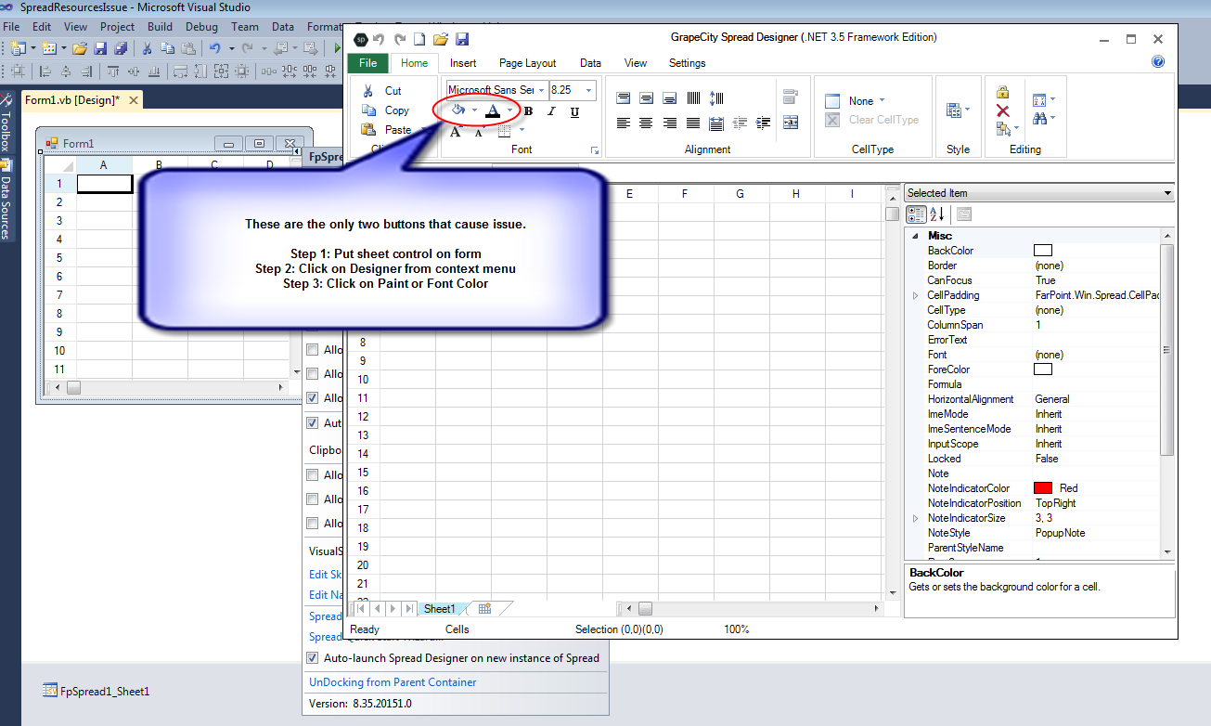Switch to the Page Layout ribbon tab

coord(527,63)
